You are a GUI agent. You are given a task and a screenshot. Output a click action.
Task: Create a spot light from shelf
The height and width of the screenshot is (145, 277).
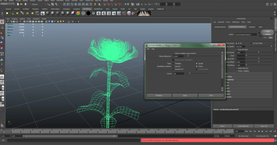tap(22, 13)
